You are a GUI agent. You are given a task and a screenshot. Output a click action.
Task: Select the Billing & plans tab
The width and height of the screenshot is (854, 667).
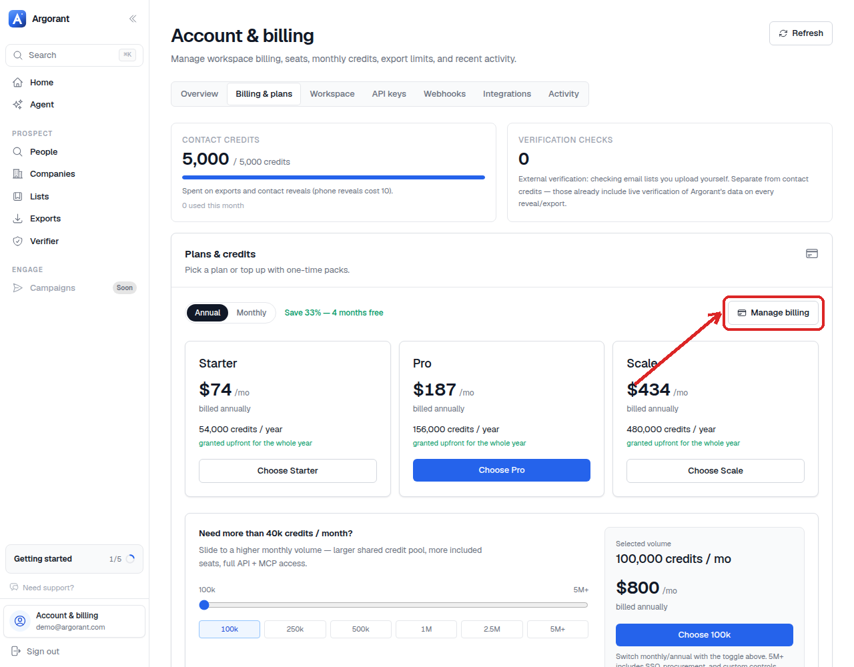[264, 94]
